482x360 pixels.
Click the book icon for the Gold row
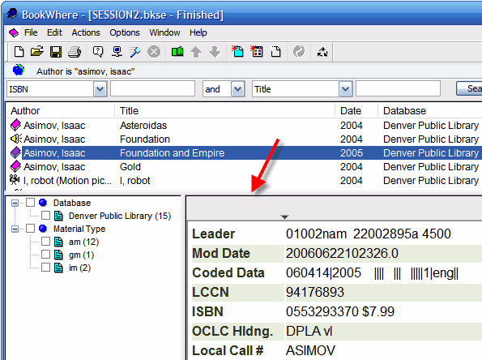[x=15, y=166]
